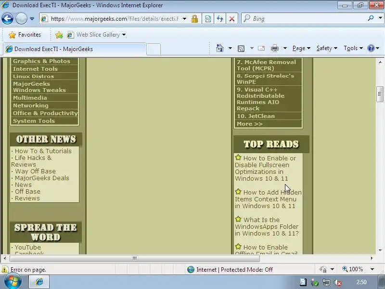
Task: Click the More >> link
Action: [249, 124]
